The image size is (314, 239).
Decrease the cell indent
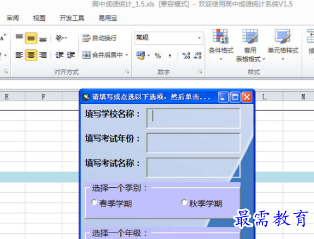coord(59,55)
